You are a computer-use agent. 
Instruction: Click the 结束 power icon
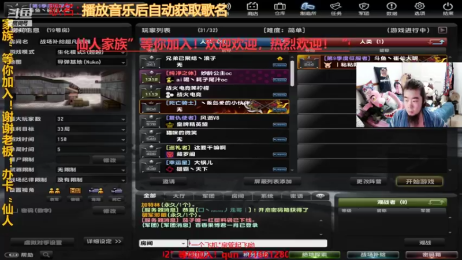point(448,9)
